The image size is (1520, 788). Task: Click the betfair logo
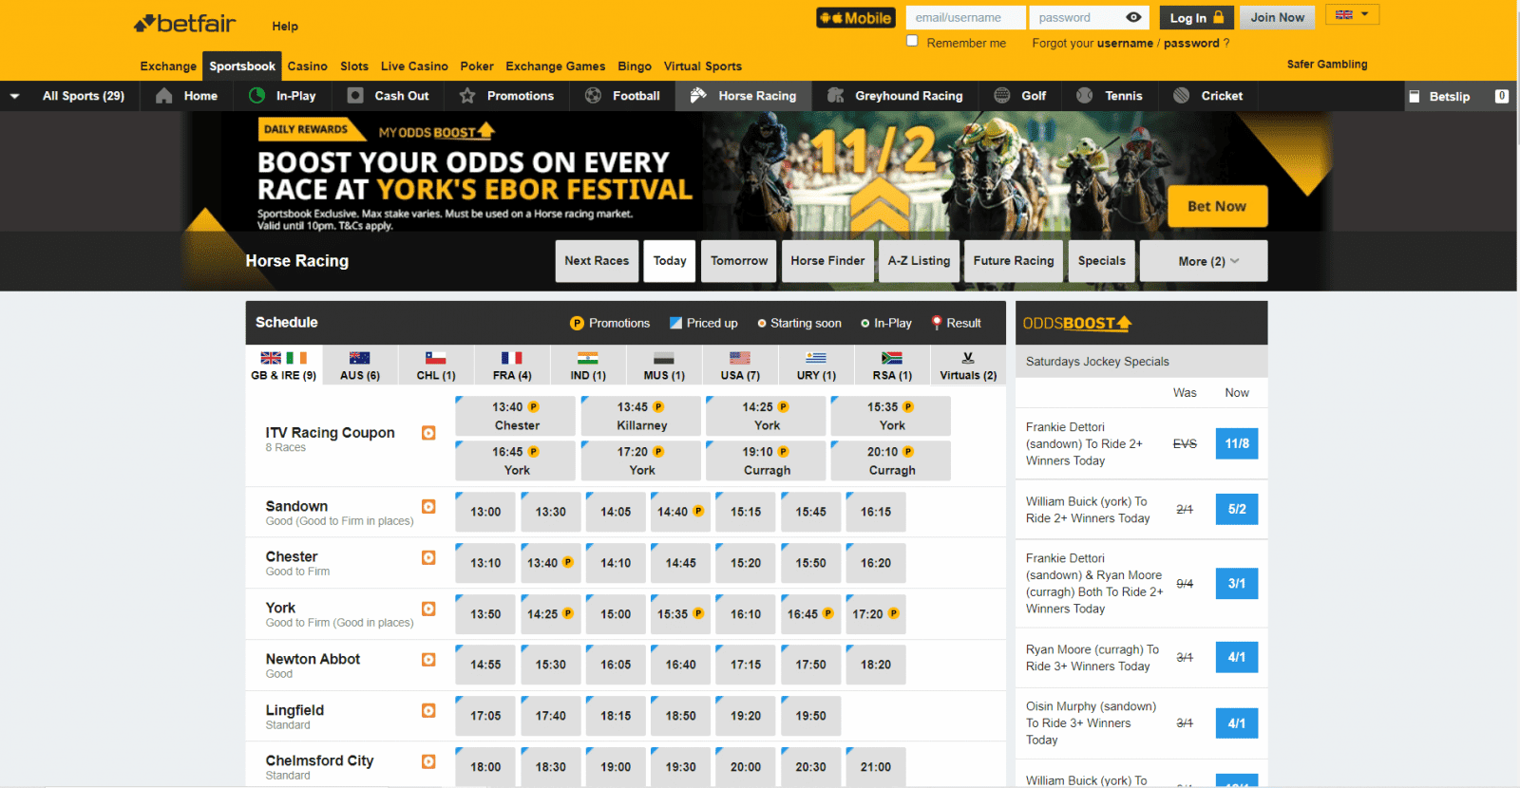coord(184,24)
